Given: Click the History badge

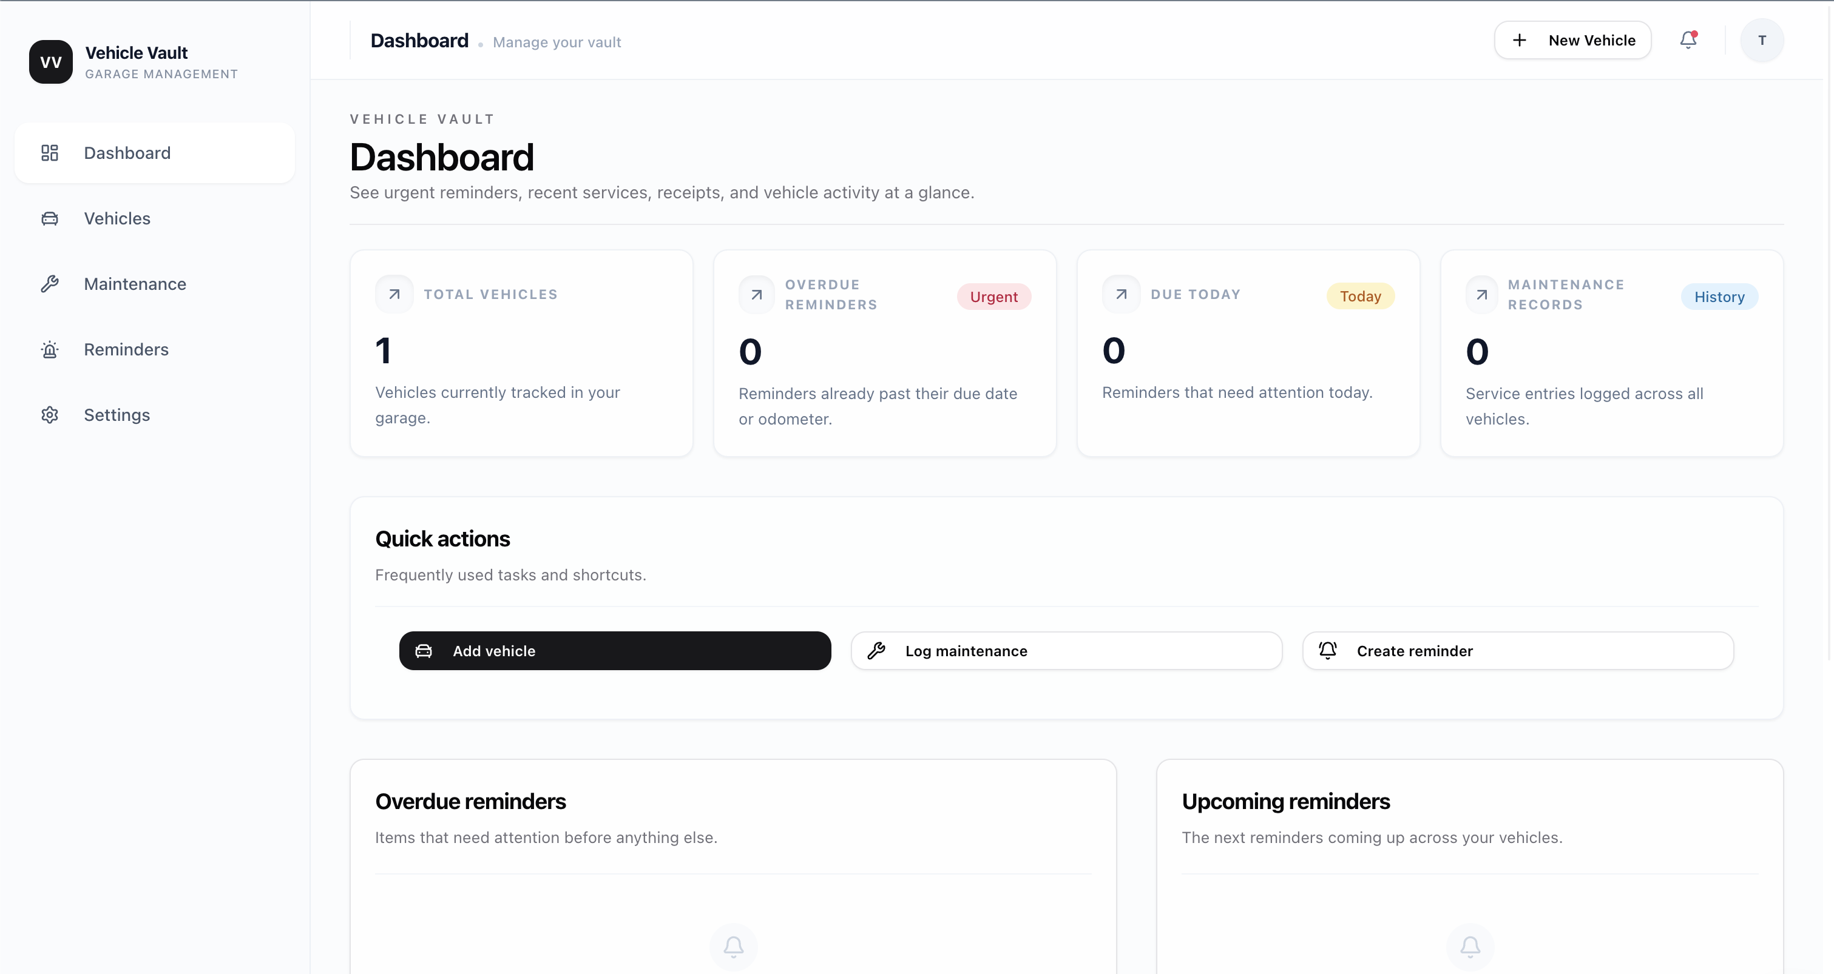Looking at the screenshot, I should [1719, 297].
